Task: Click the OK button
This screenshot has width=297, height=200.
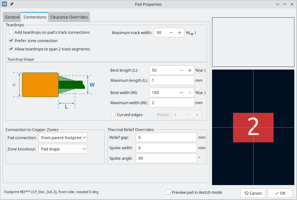Action: [280, 193]
